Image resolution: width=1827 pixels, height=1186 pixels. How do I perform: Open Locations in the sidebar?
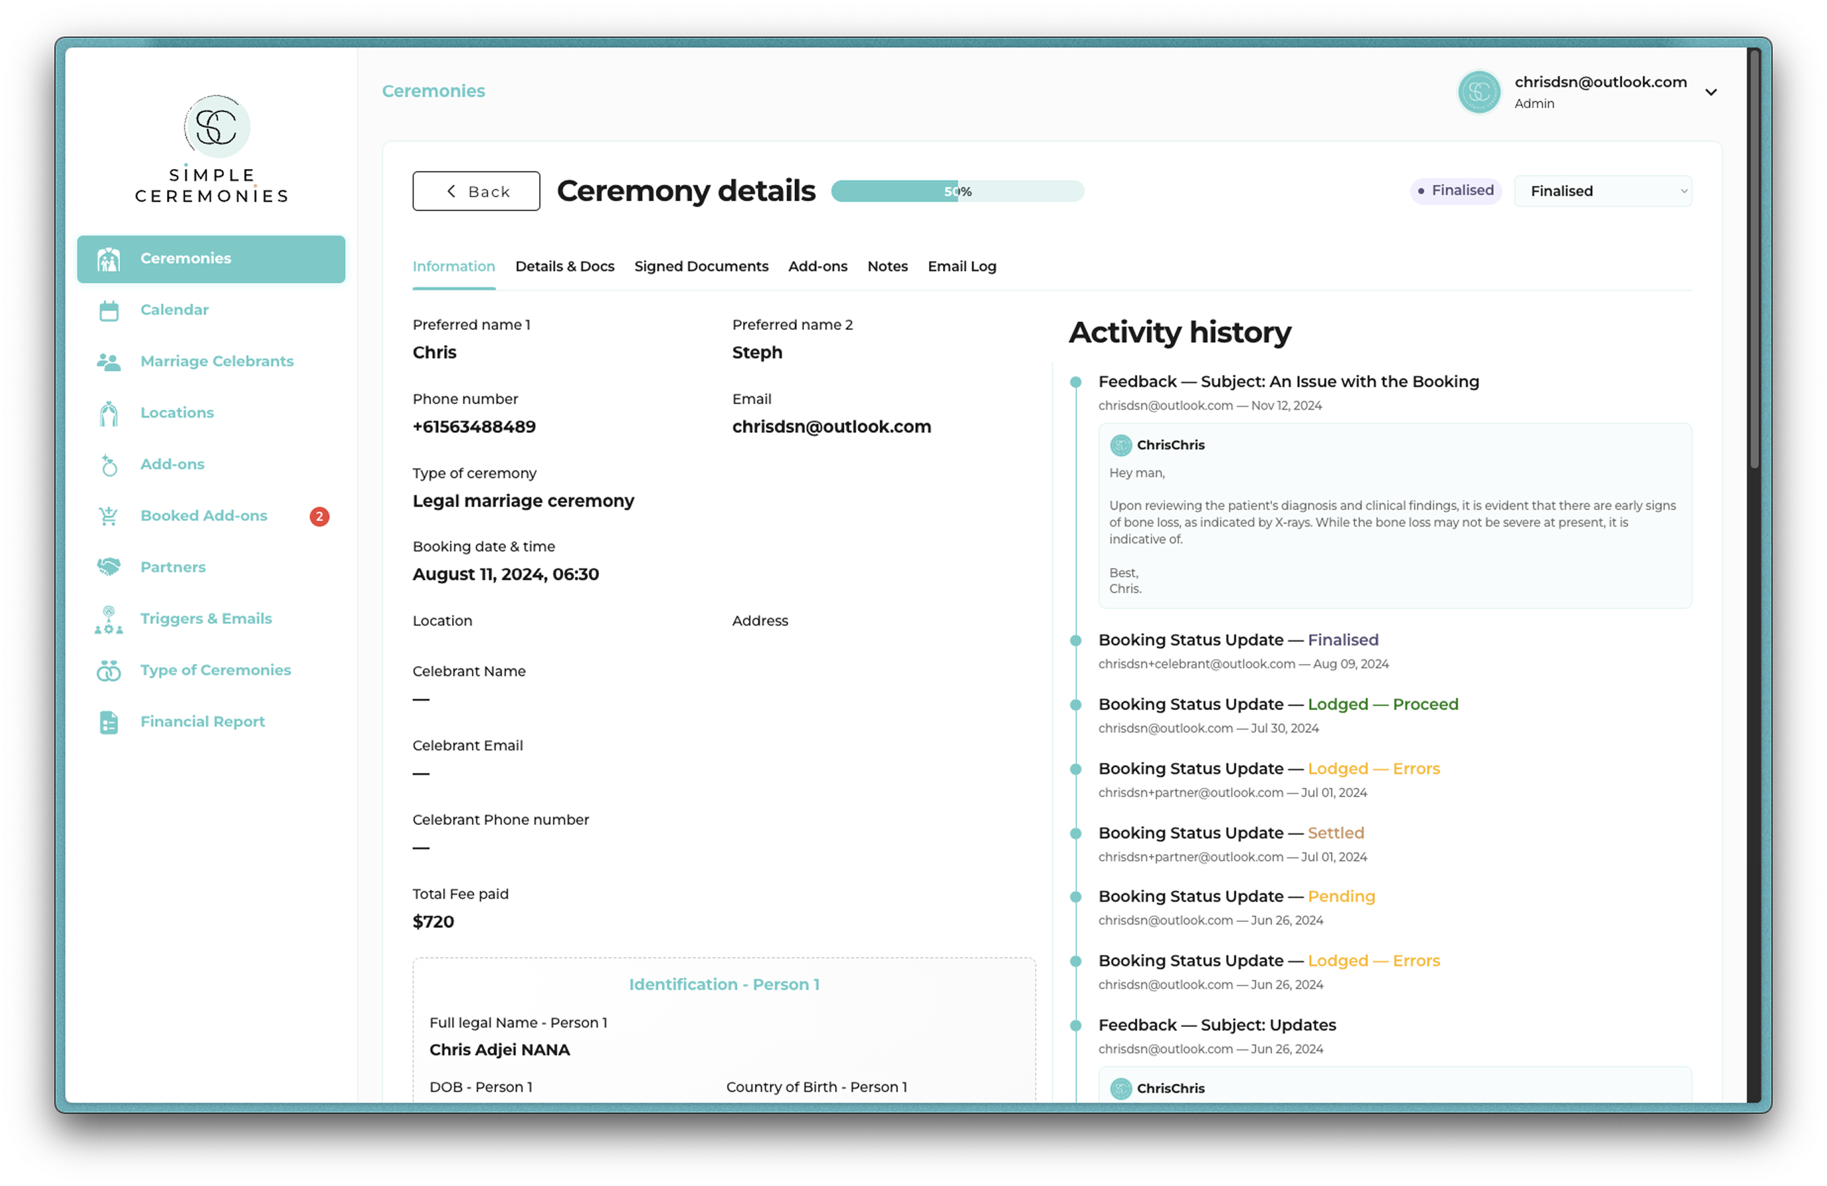(x=211, y=413)
